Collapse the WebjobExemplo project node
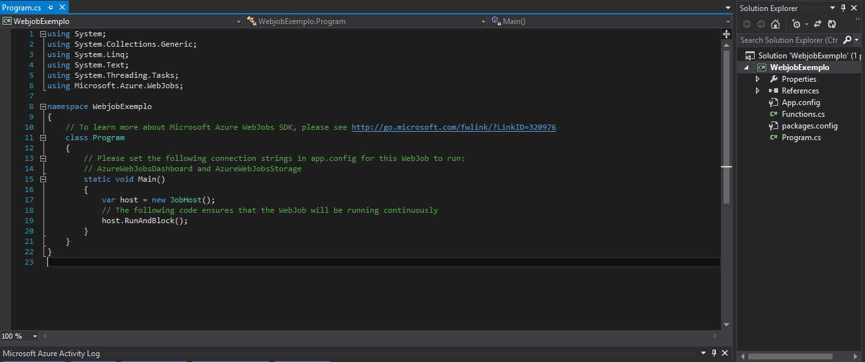Screen dimensions: 865x362 tap(746, 68)
